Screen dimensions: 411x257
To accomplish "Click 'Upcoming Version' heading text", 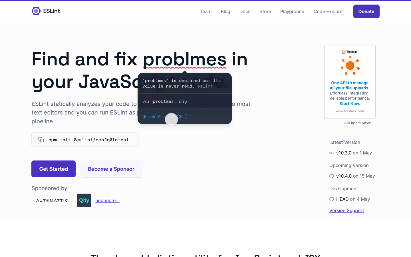I will click(x=349, y=165).
